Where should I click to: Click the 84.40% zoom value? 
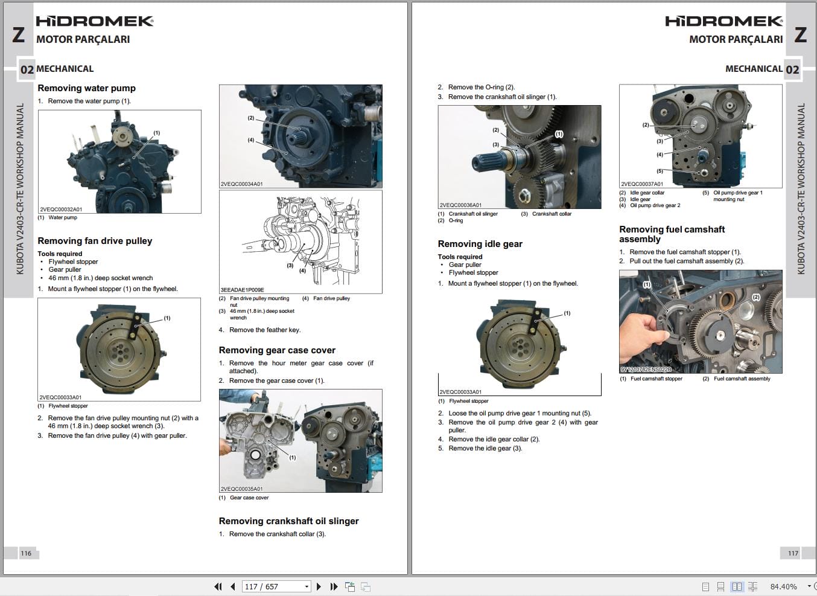tap(783, 586)
